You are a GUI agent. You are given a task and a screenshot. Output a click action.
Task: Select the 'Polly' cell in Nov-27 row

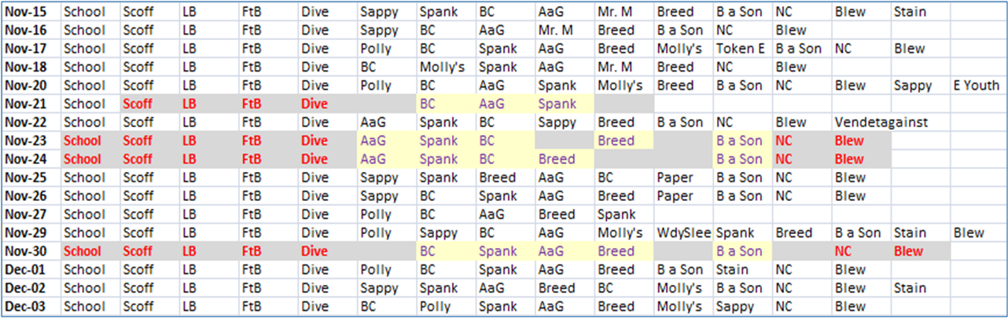376,214
